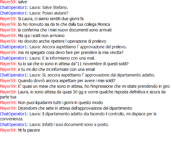Select the operator reply about approvazione del prelievo

pos(63,47)
